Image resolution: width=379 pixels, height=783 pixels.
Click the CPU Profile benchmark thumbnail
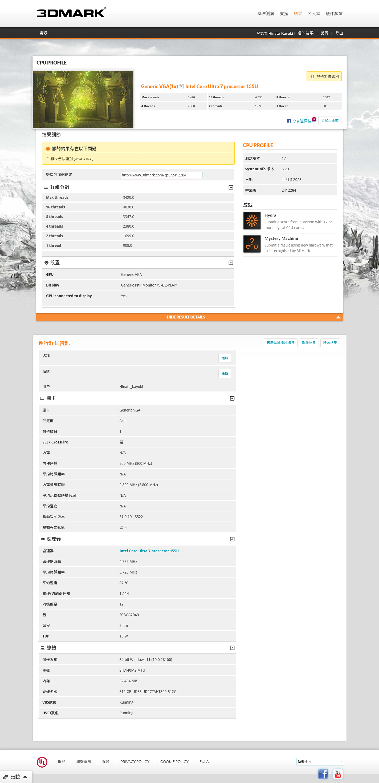click(x=83, y=99)
